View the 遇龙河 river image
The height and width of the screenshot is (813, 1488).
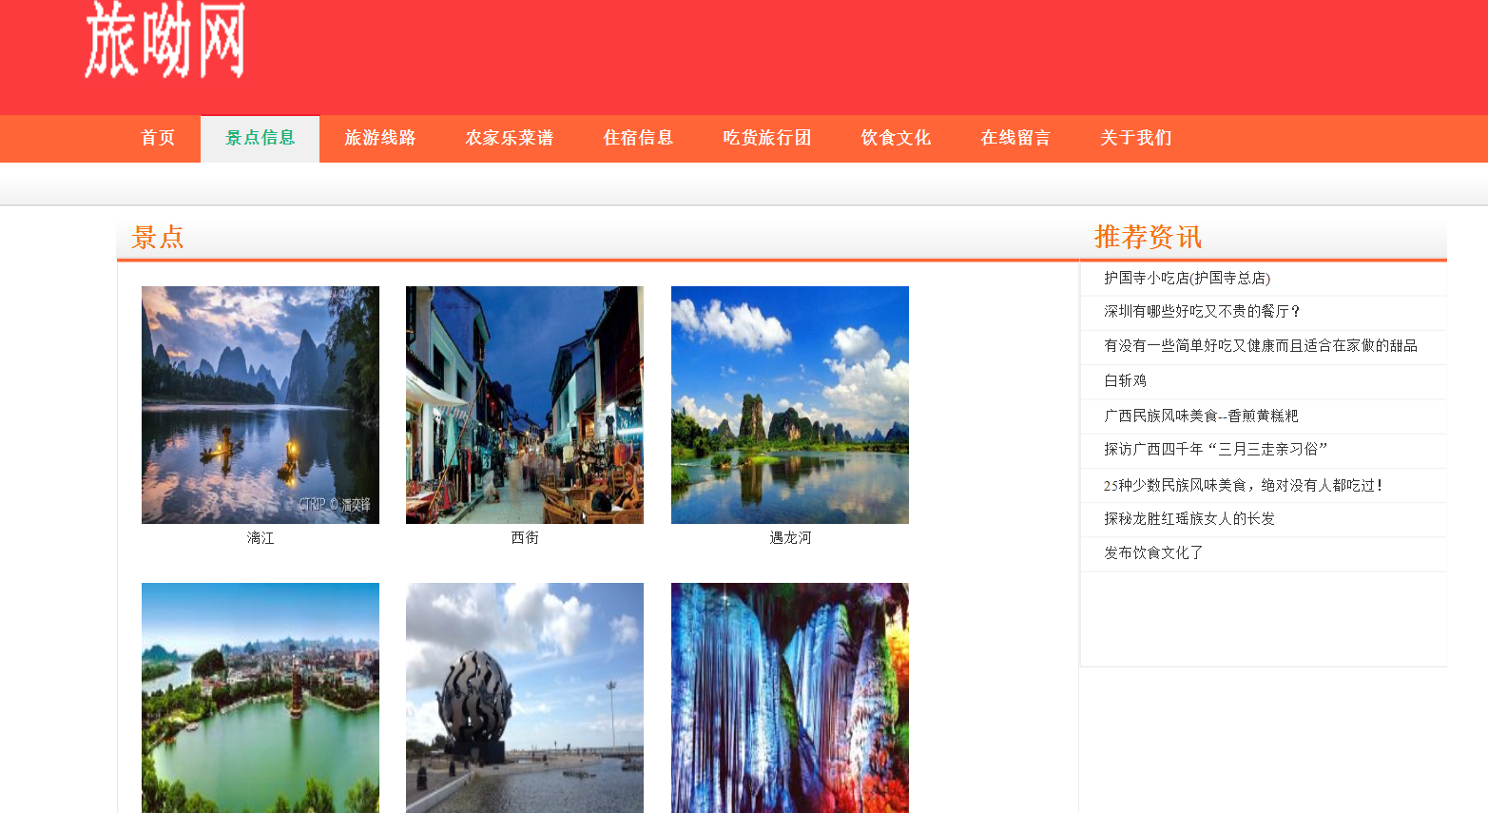point(790,405)
